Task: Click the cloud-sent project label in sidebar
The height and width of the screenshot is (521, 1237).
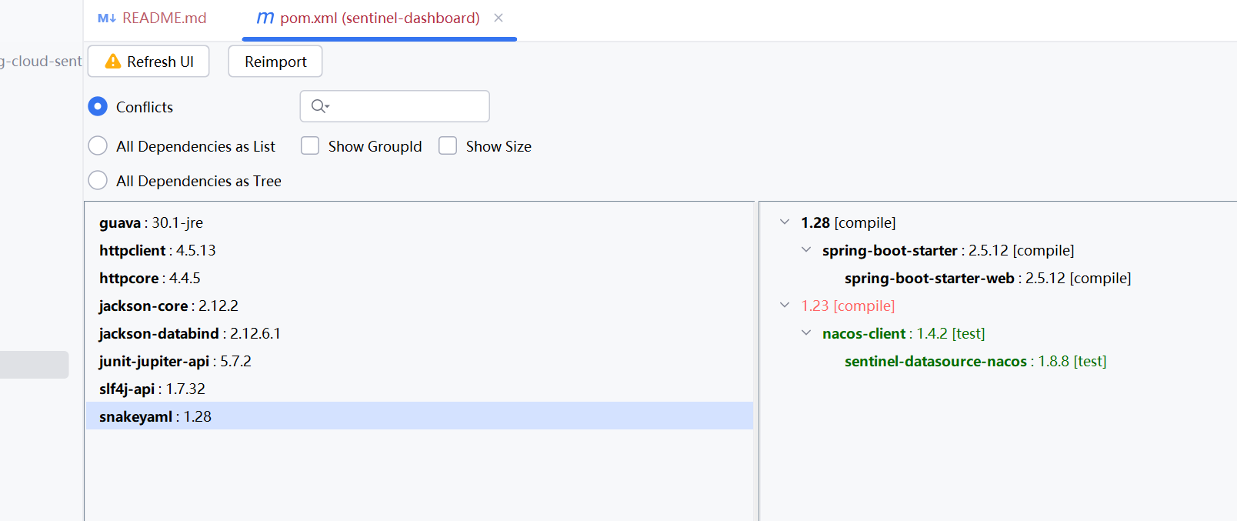Action: tap(41, 61)
